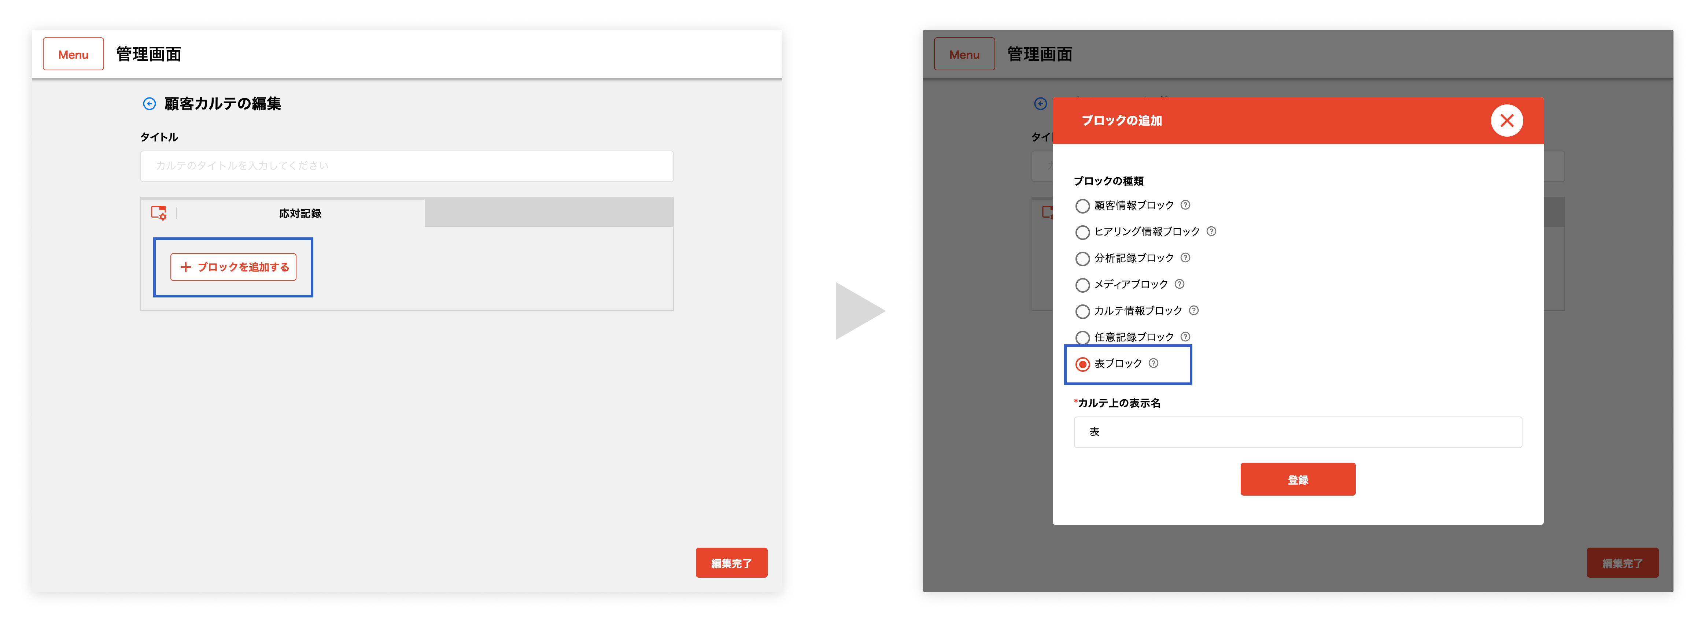Select ヒアリング情報ブロック radio button
Screen dimensions: 1705x622
point(1082,232)
